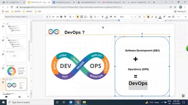Switch to the DevOpsWithAWS tab

(89, 2)
